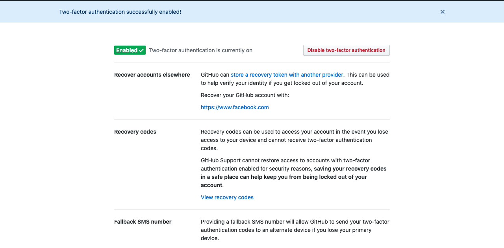Click the 'Recover your GitHub account with:' text

[245, 95]
